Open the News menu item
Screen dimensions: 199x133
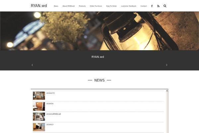coord(56,6)
